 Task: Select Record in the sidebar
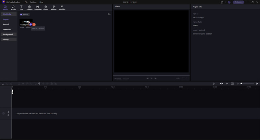tap(6, 24)
